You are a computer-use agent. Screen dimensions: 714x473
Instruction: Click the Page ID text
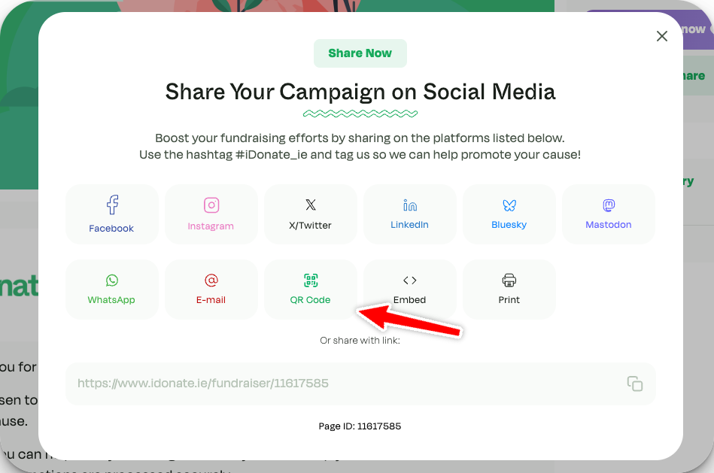pos(360,426)
